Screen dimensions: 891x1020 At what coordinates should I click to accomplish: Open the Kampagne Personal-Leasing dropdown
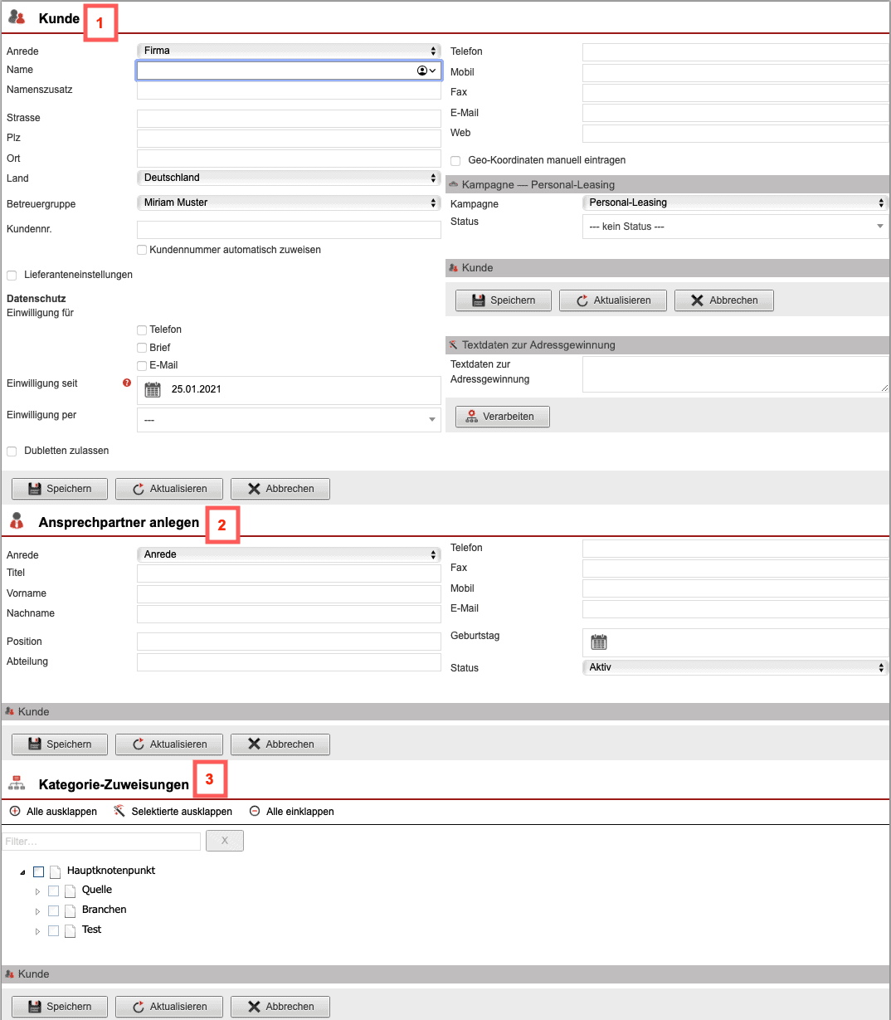(x=735, y=203)
